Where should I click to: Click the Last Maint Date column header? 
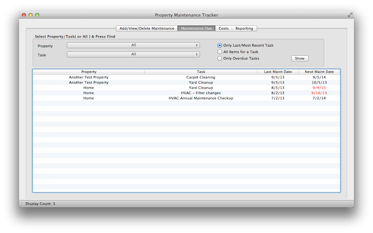click(278, 71)
